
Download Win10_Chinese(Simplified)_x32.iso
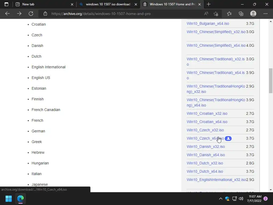pyautogui.click(x=216, y=32)
